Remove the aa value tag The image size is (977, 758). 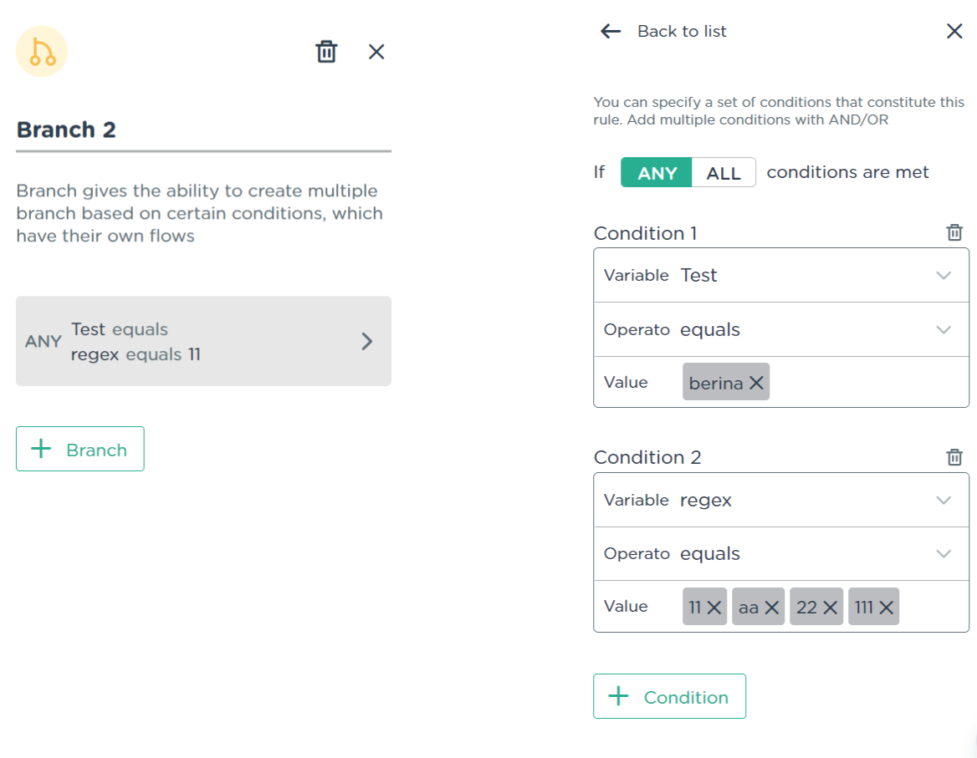[x=771, y=608]
